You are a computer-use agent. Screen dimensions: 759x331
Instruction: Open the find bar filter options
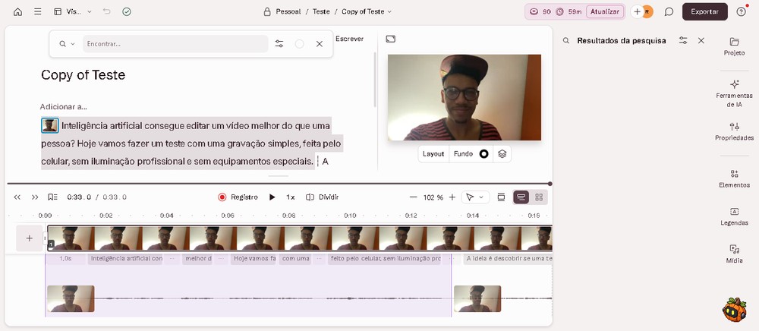tap(279, 43)
